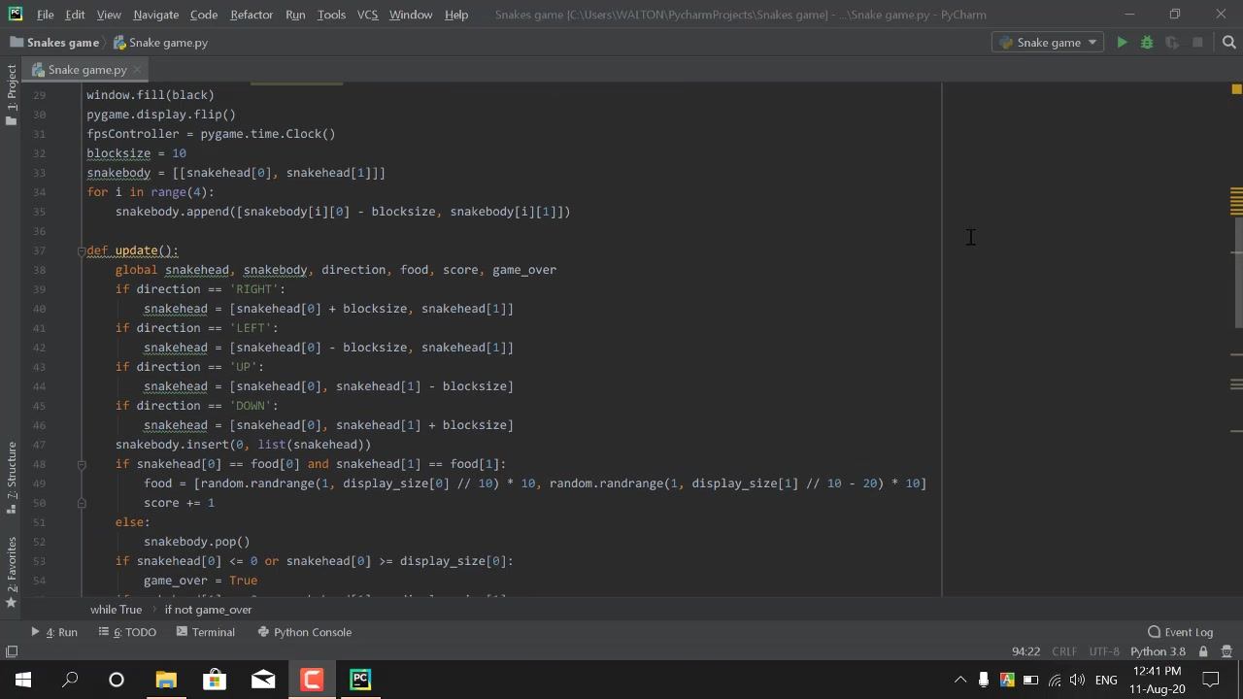This screenshot has height=699, width=1243.
Task: Run the Snake game configuration
Action: pos(1122,43)
